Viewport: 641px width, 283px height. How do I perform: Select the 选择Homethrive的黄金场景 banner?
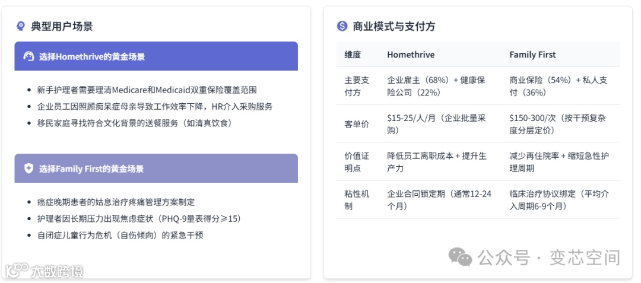pyautogui.click(x=156, y=56)
